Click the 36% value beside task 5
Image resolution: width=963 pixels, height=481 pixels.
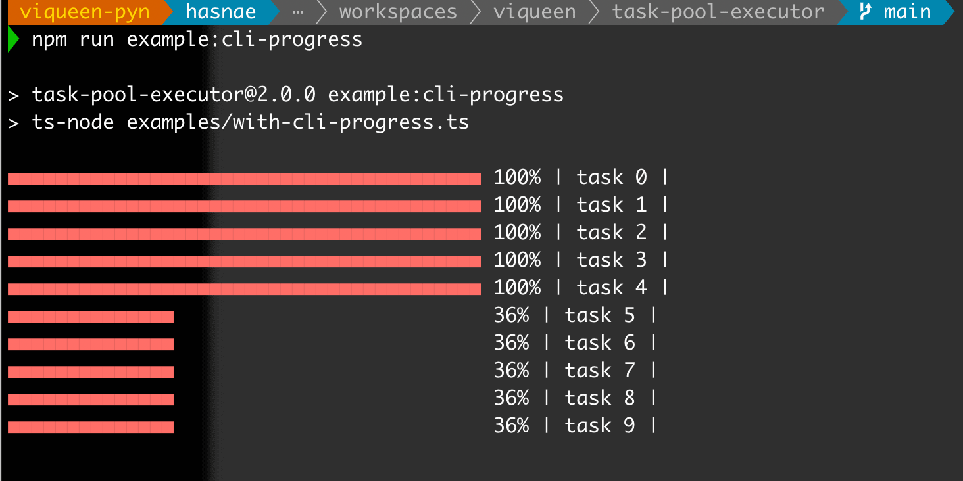tap(512, 315)
